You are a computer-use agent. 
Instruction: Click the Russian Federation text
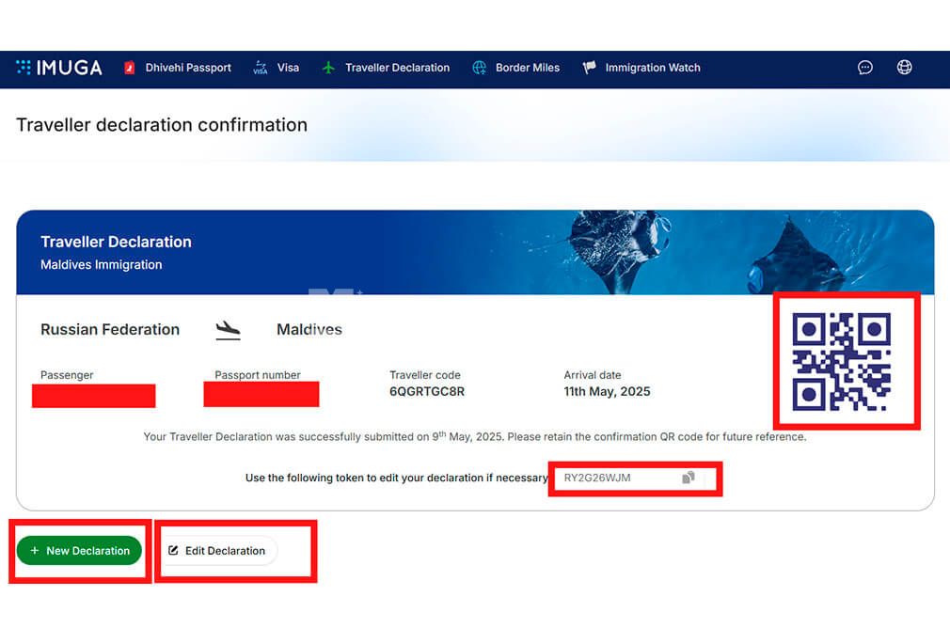point(110,329)
